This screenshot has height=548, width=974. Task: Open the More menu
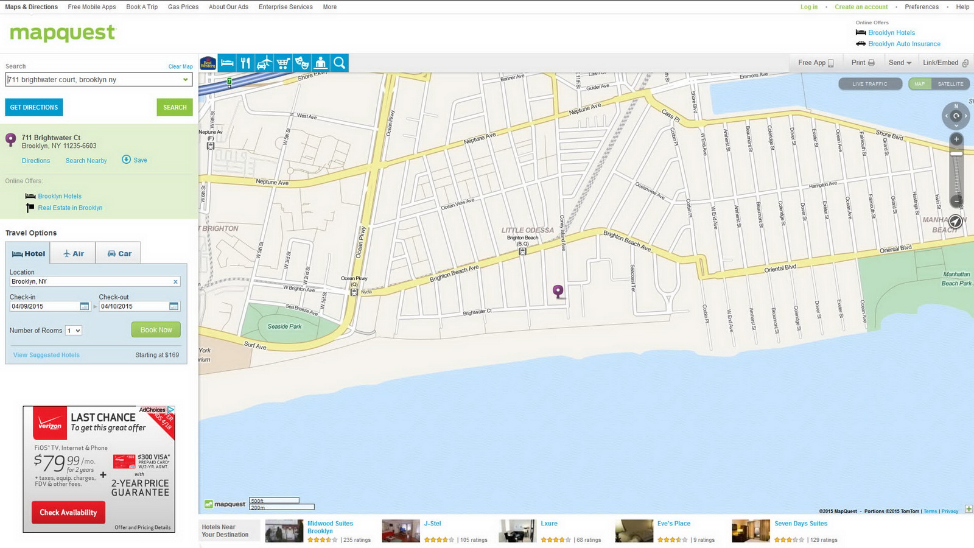[x=330, y=7]
